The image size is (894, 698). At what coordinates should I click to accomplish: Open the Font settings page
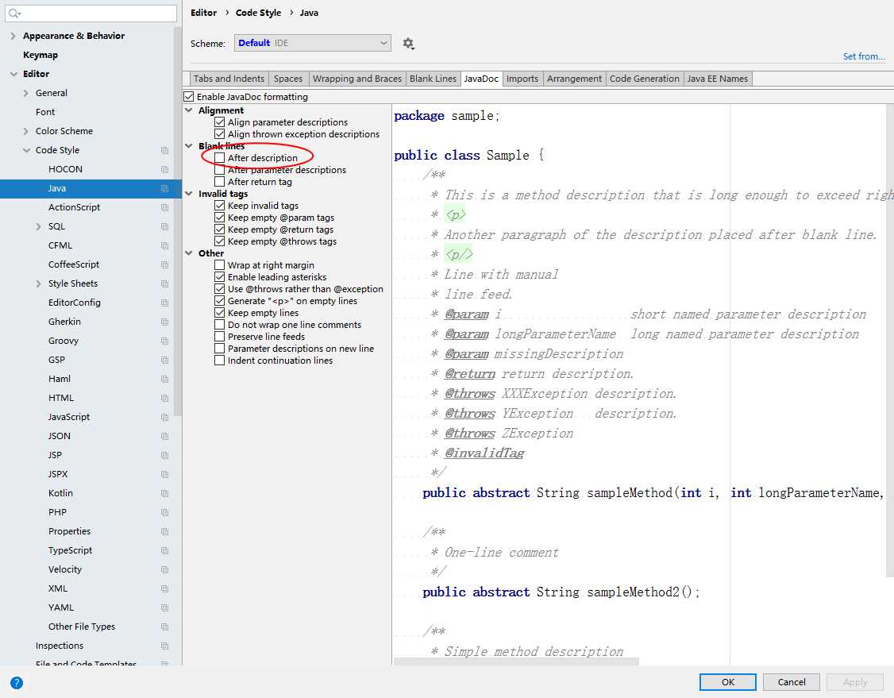45,112
